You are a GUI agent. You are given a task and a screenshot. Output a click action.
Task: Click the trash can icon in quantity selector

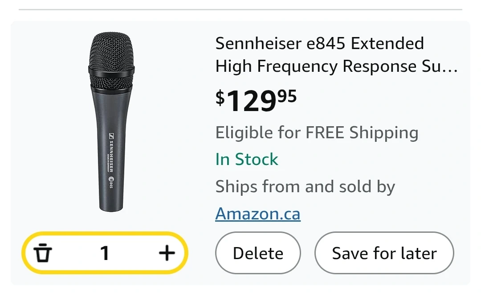point(43,253)
